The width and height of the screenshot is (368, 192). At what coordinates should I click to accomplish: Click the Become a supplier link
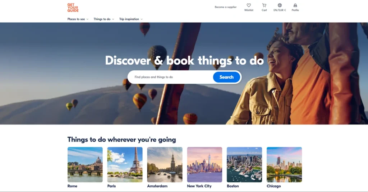point(226,7)
